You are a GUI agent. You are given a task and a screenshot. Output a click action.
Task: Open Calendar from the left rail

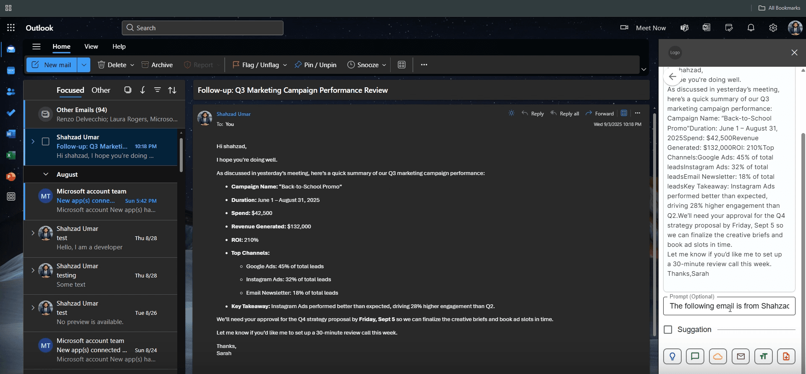(x=11, y=71)
